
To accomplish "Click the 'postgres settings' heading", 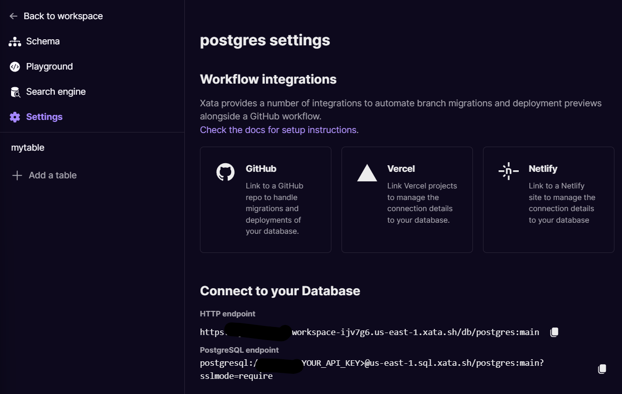I will coord(265,40).
